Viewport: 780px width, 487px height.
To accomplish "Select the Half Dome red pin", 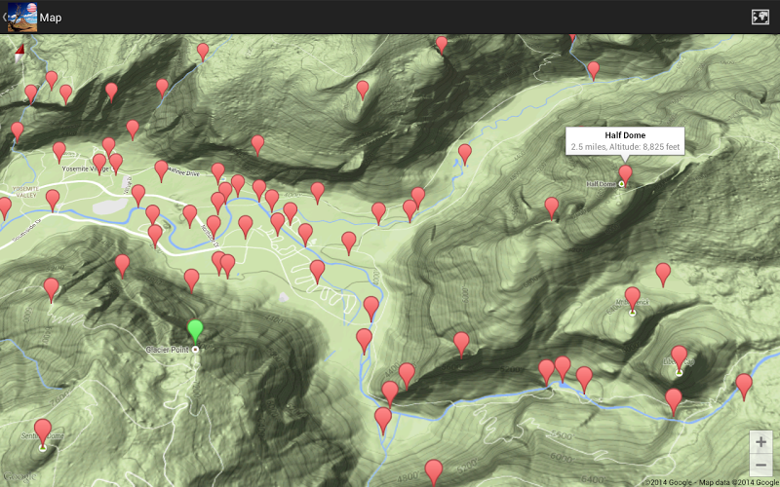I will 625,175.
